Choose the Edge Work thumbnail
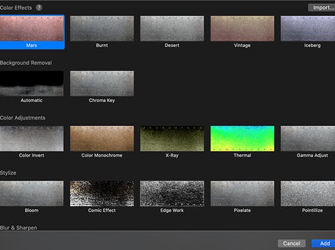This screenshot has height=250, width=335. pyautogui.click(x=172, y=193)
